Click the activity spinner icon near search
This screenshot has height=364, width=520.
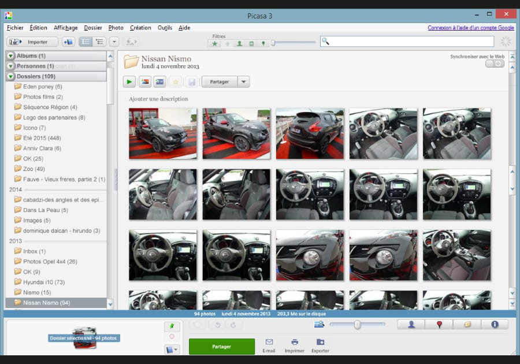pyautogui.click(x=506, y=42)
